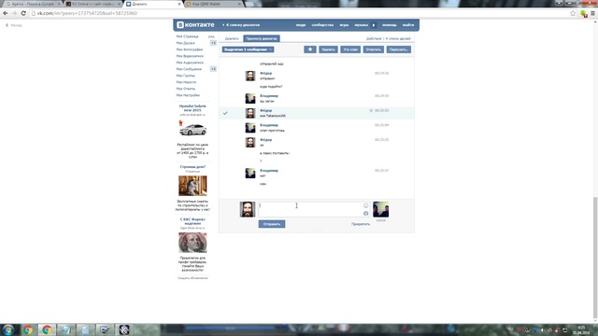This screenshot has height=336, width=598.
Task: Click the green extension icon in the Chrome toolbar
Action: point(583,13)
